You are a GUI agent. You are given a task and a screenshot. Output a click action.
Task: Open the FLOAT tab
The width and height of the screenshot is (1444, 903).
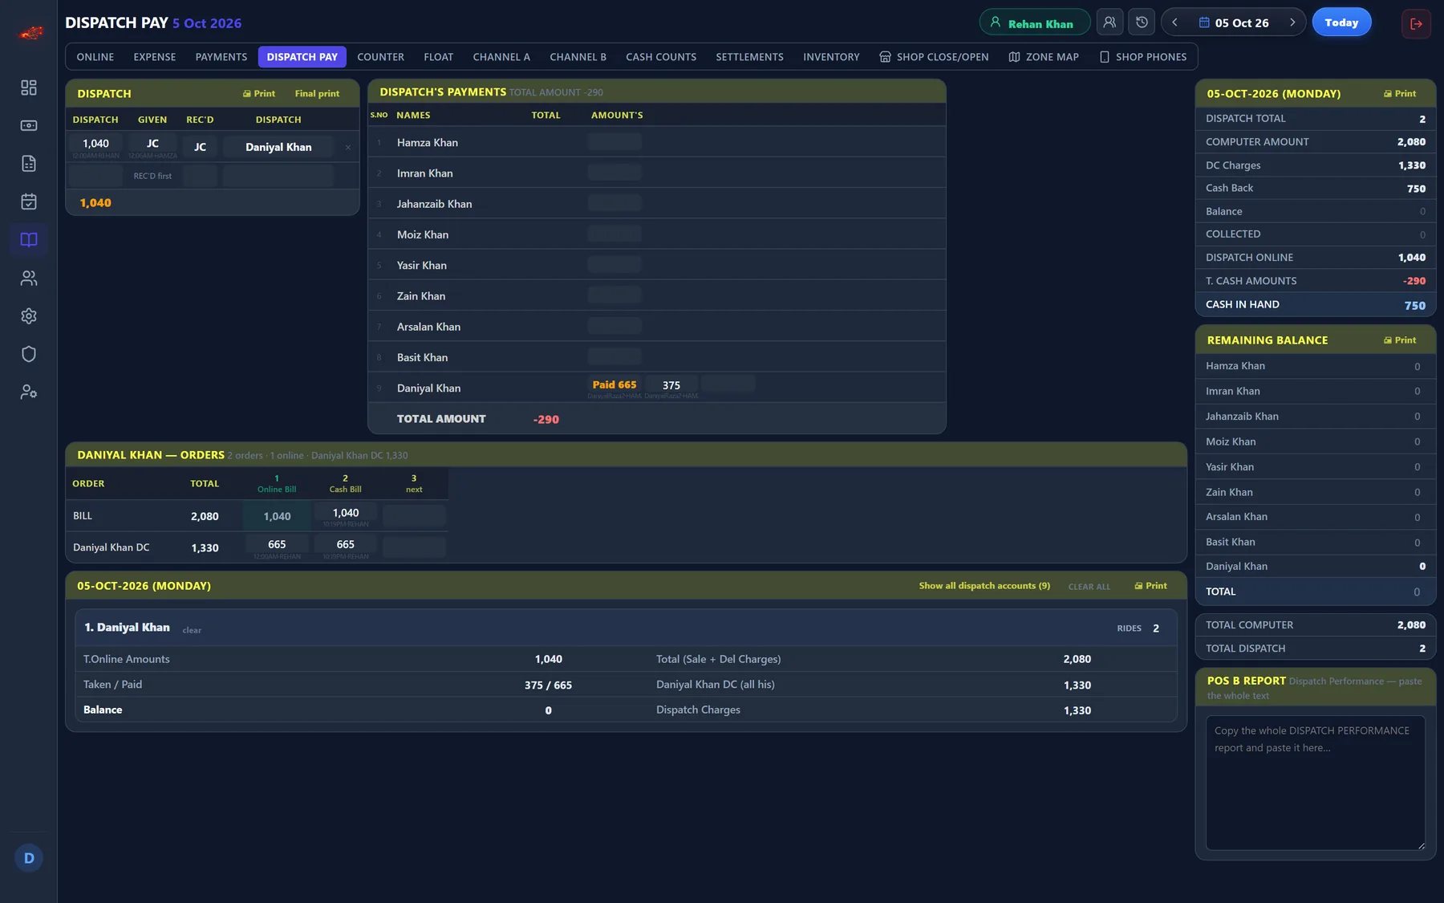439,57
